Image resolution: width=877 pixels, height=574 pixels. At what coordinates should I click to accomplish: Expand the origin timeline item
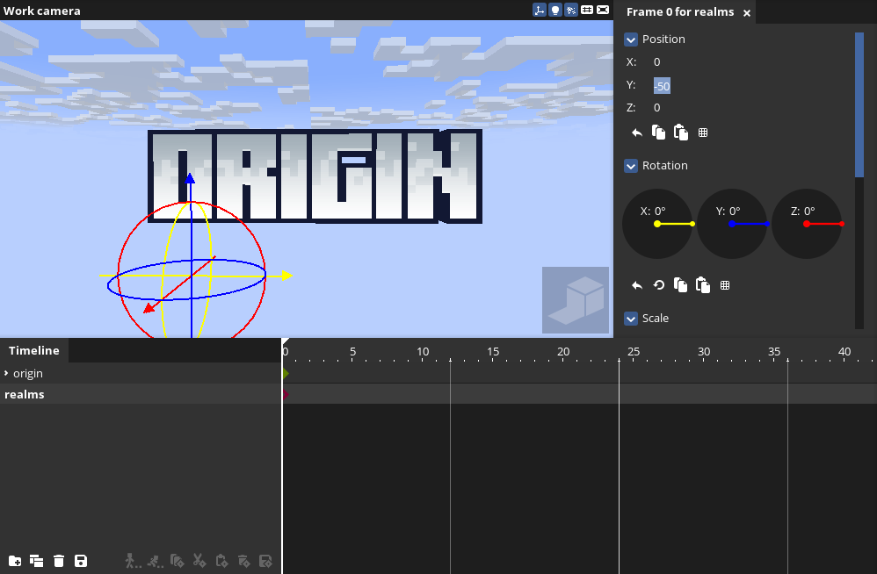6,374
